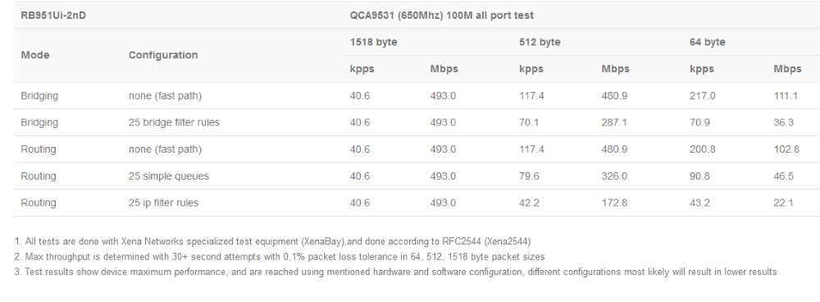This screenshot has height=302, width=820.
Task: Click footnote about device maximum performance
Action: (395, 272)
